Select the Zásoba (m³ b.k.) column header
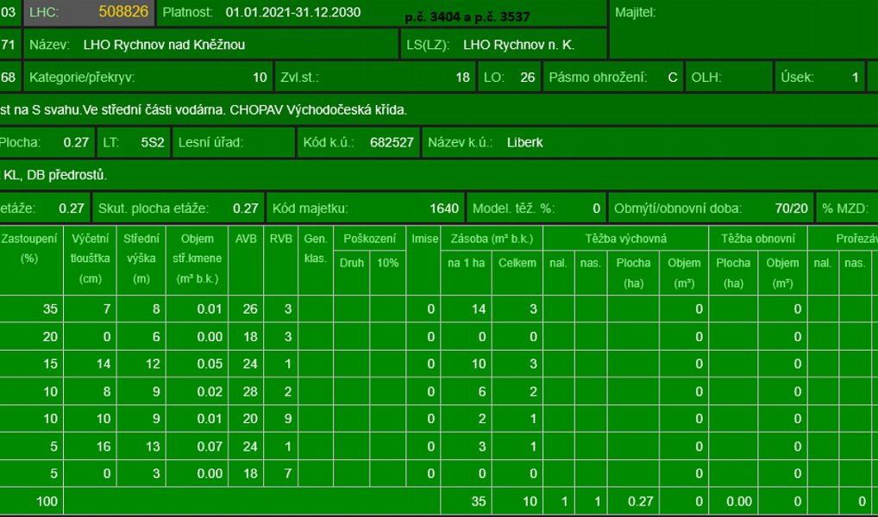The height and width of the screenshot is (517, 878). point(491,239)
